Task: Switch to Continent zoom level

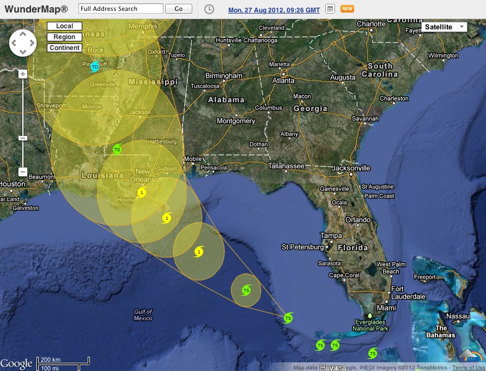Action: tap(64, 48)
